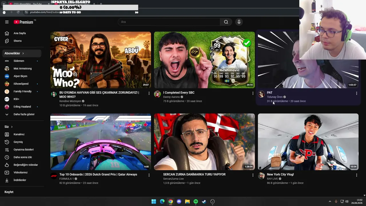This screenshot has height=206, width=366.
Task: Open the Mat Armstrong channel subscription
Action: point(22,69)
